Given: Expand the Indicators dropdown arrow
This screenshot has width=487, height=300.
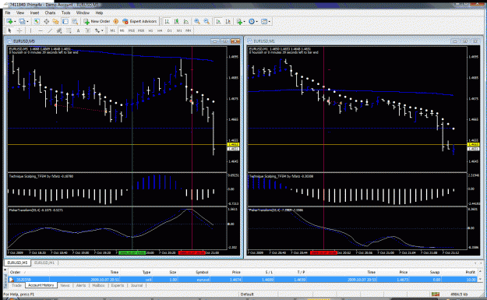Looking at the screenshot, I should point(245,22).
